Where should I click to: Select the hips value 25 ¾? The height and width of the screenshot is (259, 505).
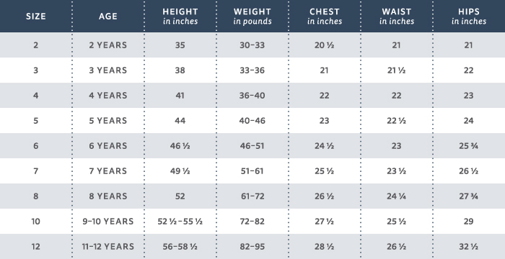click(469, 146)
